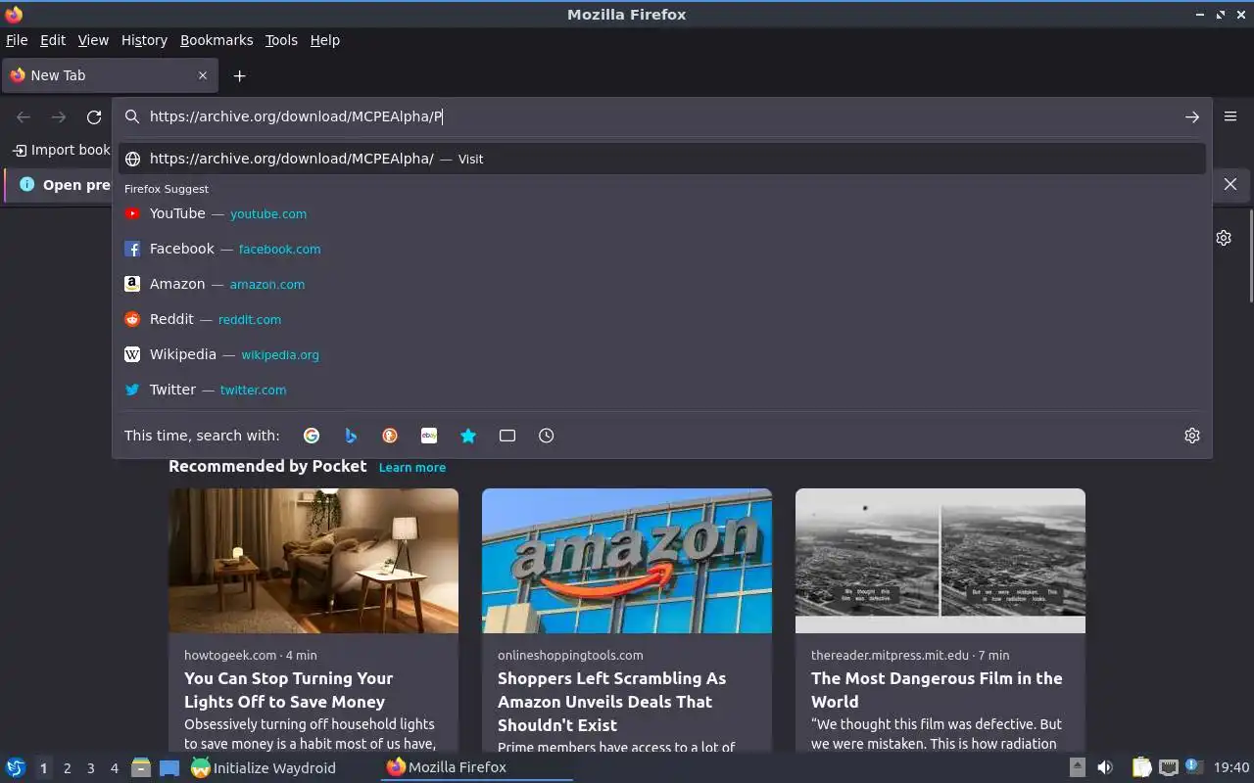Select the Wikipedia suggestion row

pyautogui.click(x=662, y=354)
